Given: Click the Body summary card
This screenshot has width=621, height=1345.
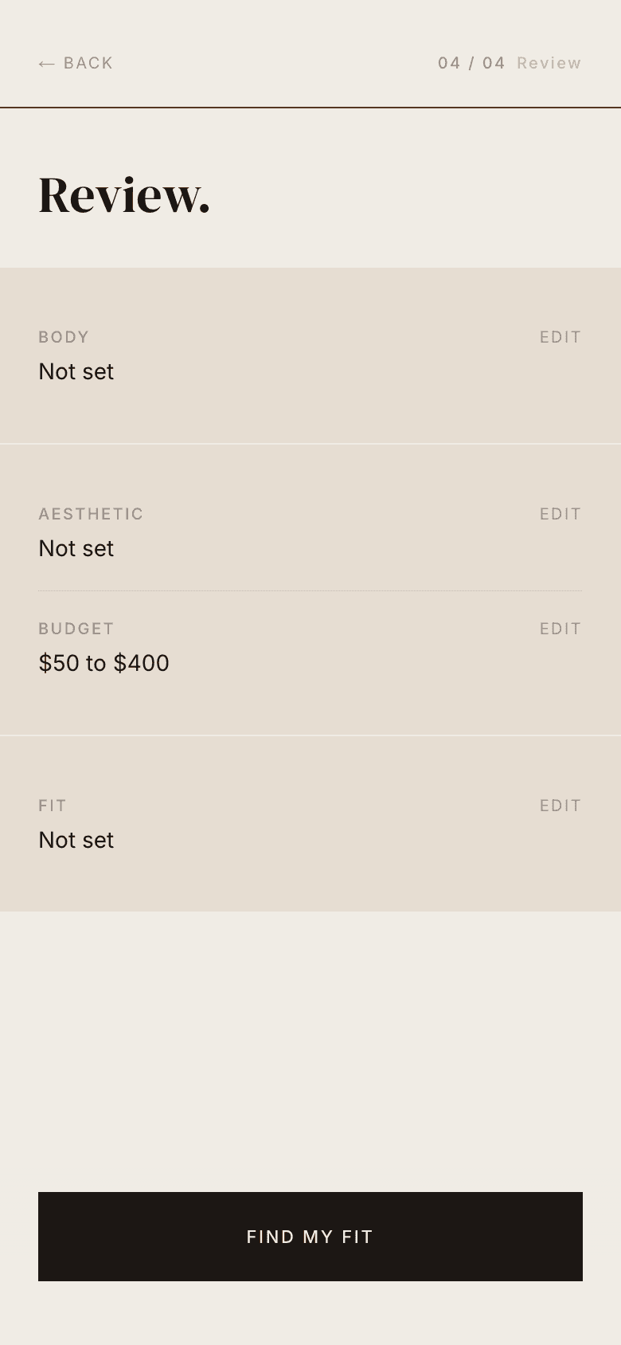Looking at the screenshot, I should point(310,406).
